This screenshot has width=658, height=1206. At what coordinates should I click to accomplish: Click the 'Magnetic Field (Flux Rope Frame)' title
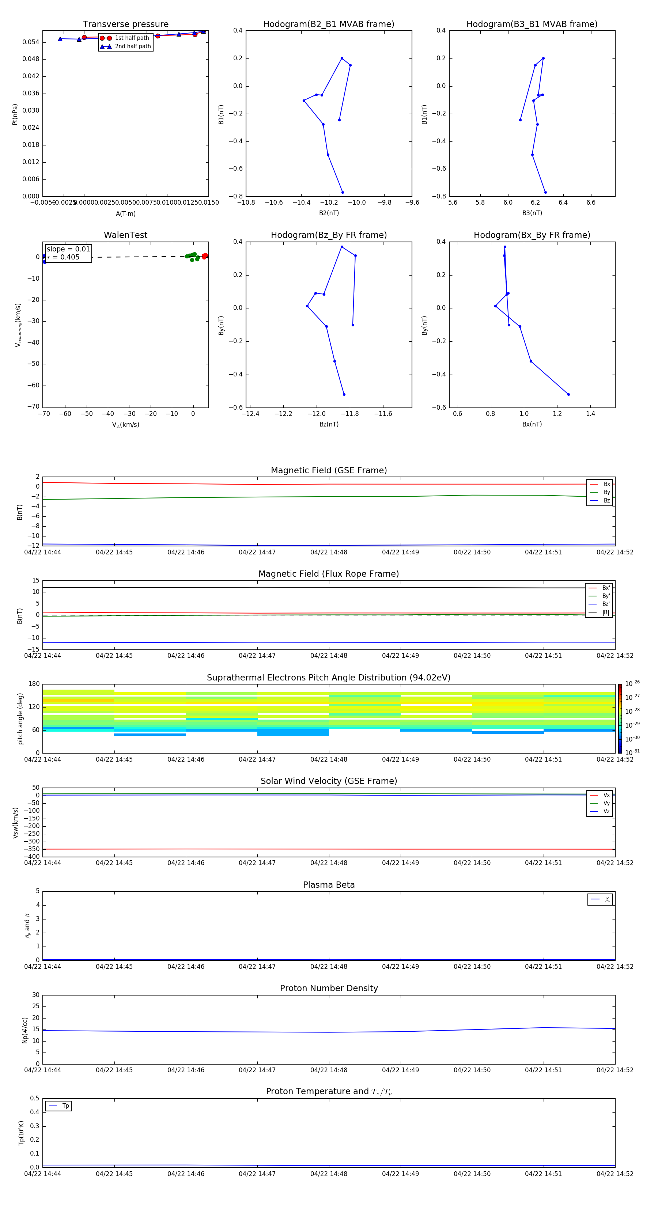(329, 574)
